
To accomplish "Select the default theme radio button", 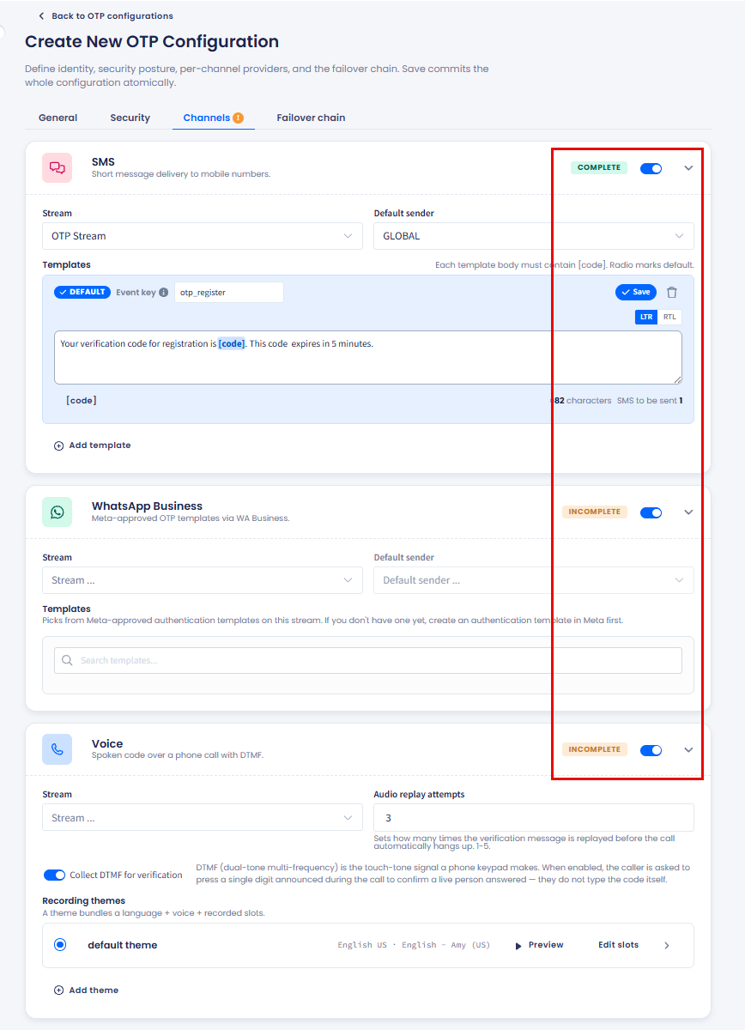I will [x=60, y=944].
